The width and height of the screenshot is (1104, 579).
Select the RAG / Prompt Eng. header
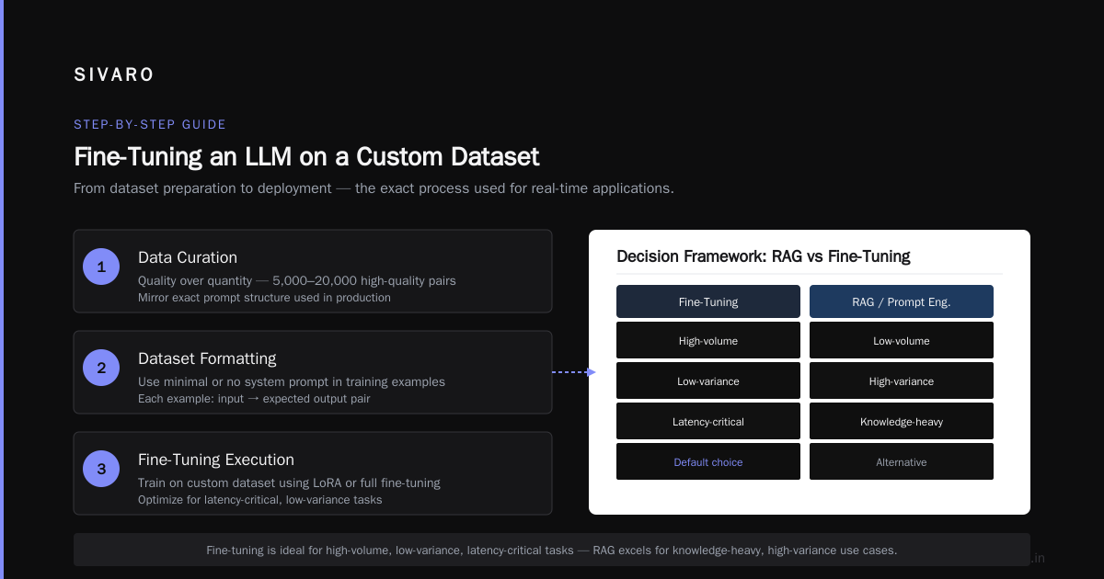pos(902,301)
